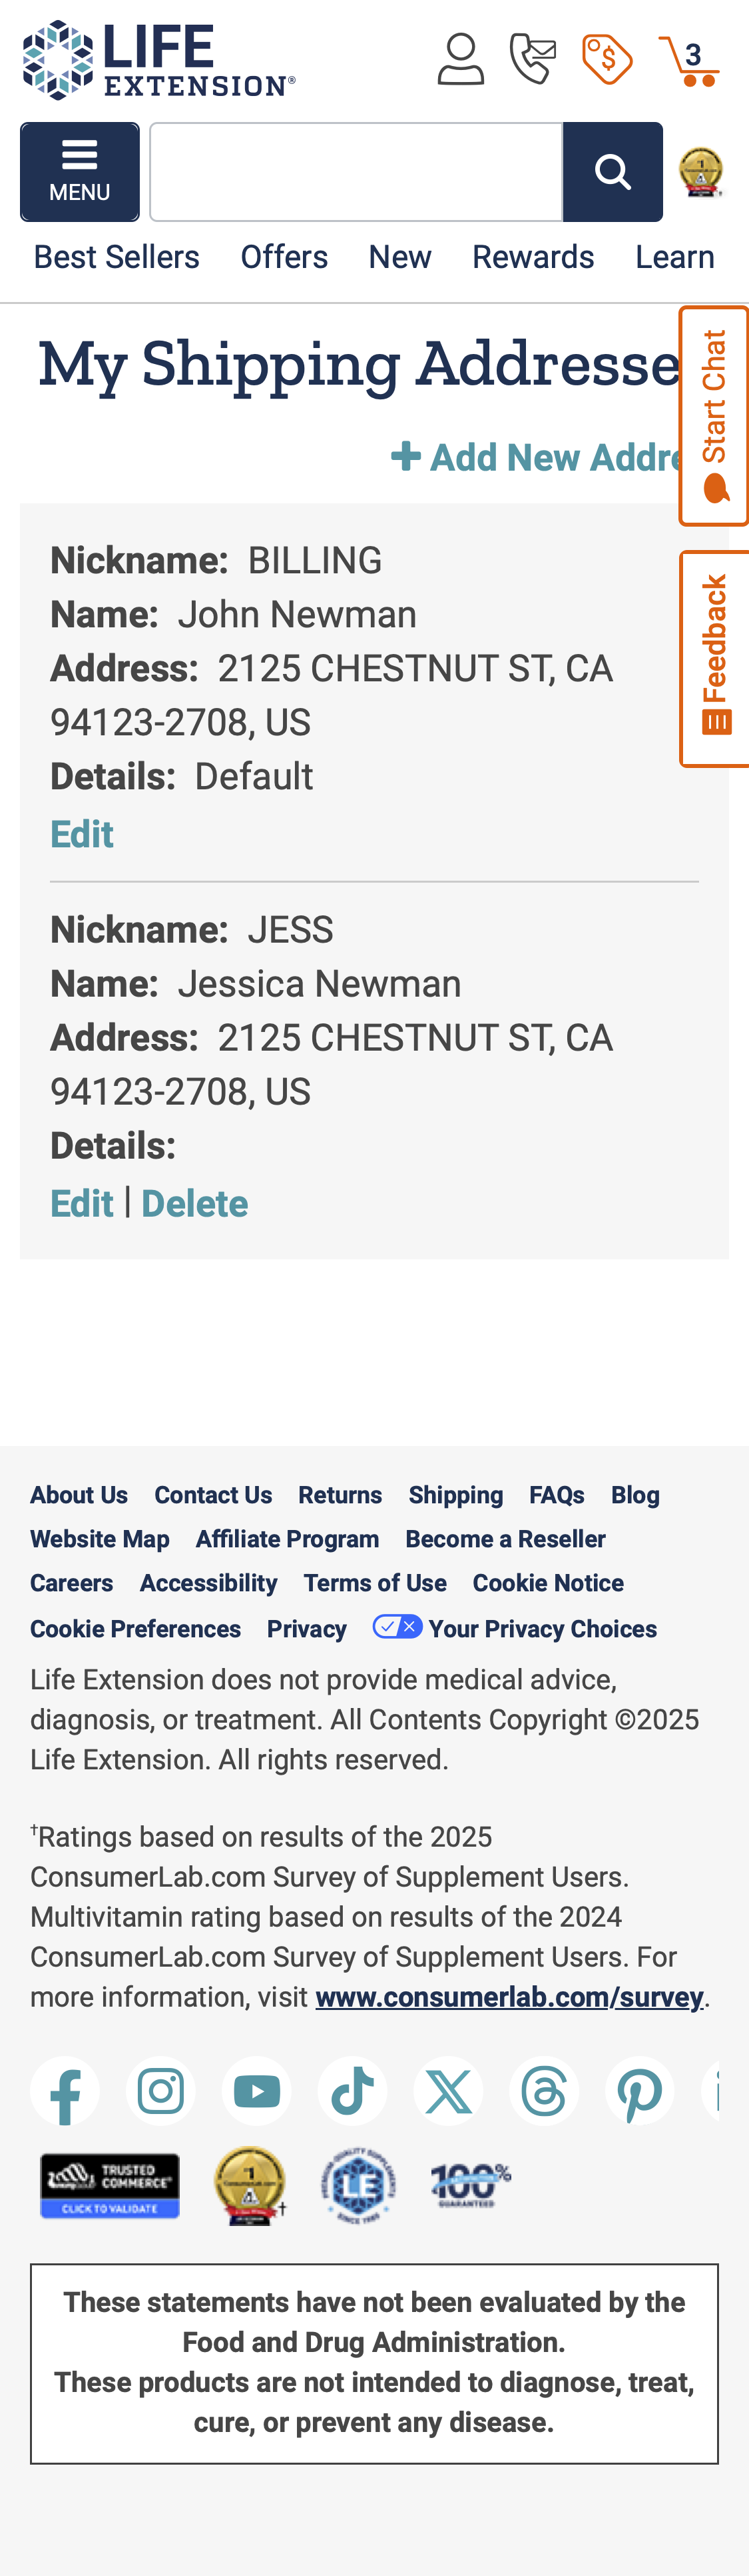Open the YouTube channel icon
This screenshot has width=749, height=2576.
tap(257, 2092)
